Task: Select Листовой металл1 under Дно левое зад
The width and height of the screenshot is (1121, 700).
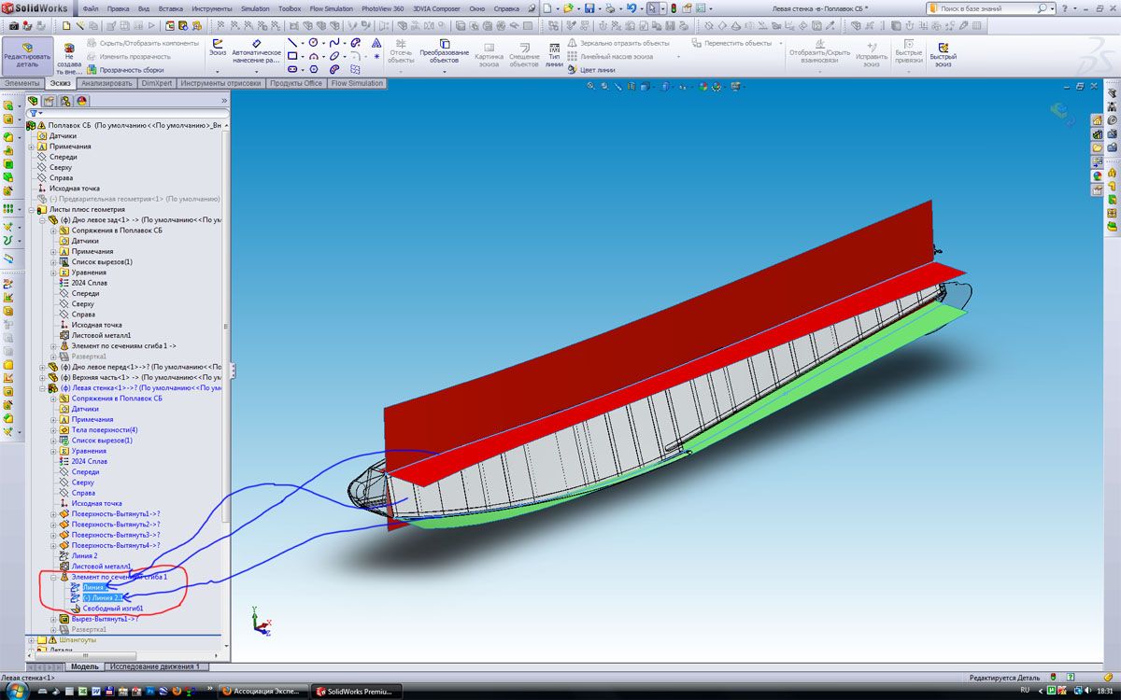Action: tap(95, 335)
